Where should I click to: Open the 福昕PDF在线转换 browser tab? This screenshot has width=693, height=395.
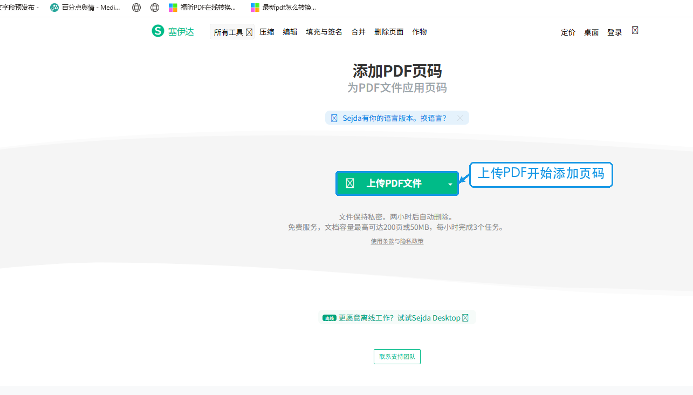[203, 8]
